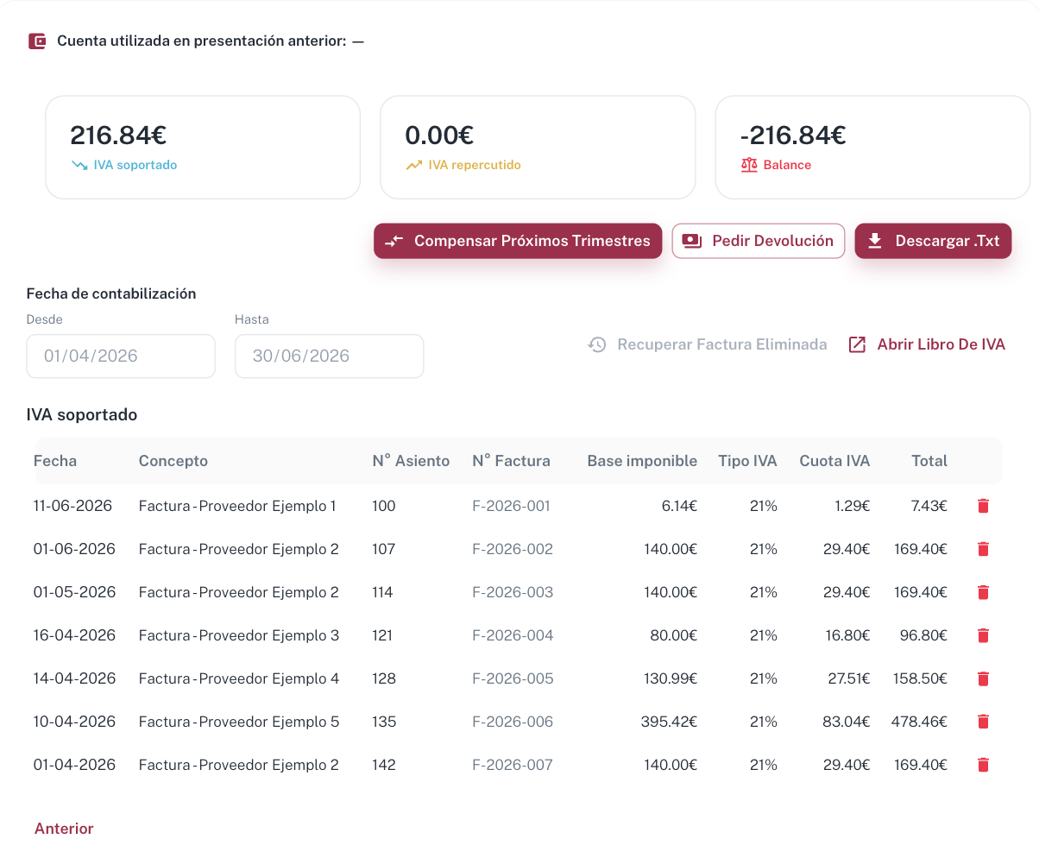Image resolution: width=1039 pixels, height=858 pixels.
Task: Open Recuperar Factura Eliminada
Action: (x=708, y=344)
